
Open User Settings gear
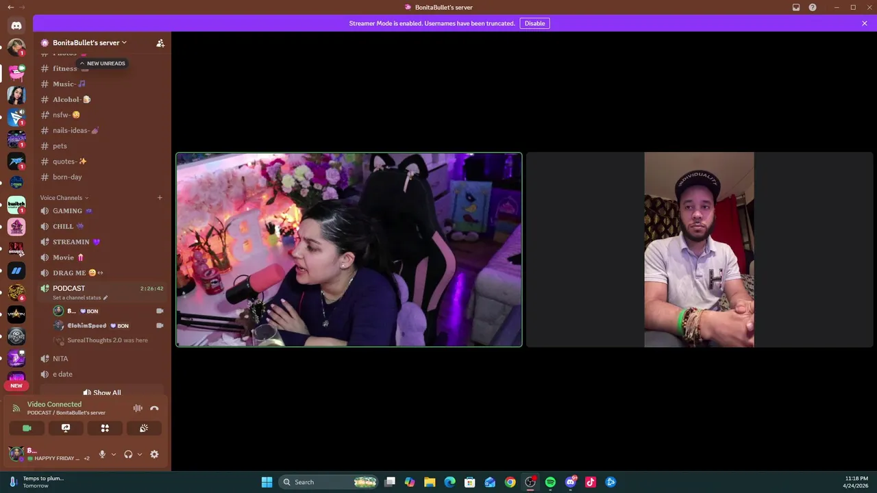(154, 454)
